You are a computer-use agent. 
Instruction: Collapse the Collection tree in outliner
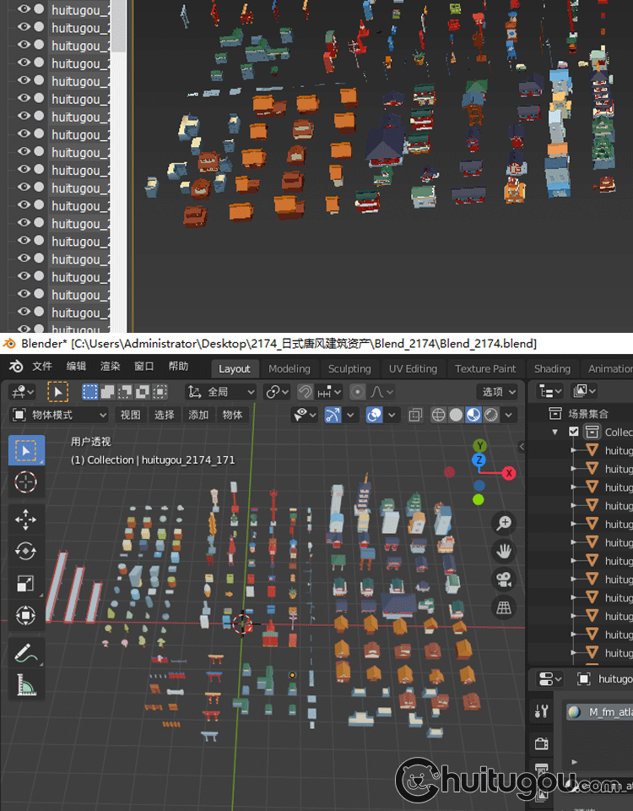555,432
